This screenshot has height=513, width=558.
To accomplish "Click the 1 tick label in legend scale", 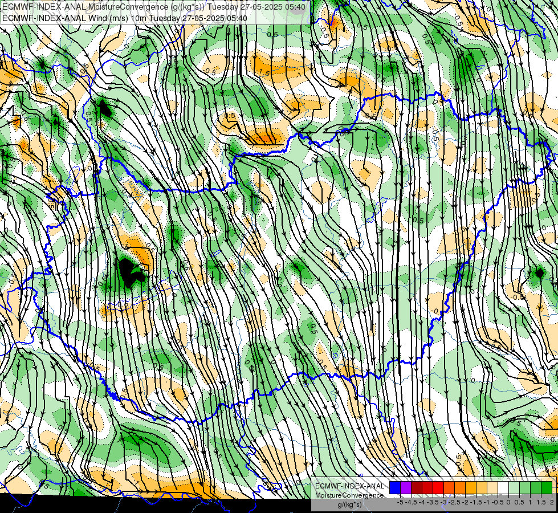I will 530,502.
